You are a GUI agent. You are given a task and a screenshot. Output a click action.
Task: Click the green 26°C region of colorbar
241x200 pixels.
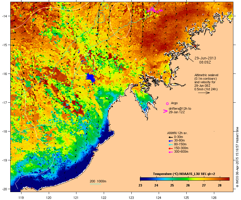click(x=188, y=179)
